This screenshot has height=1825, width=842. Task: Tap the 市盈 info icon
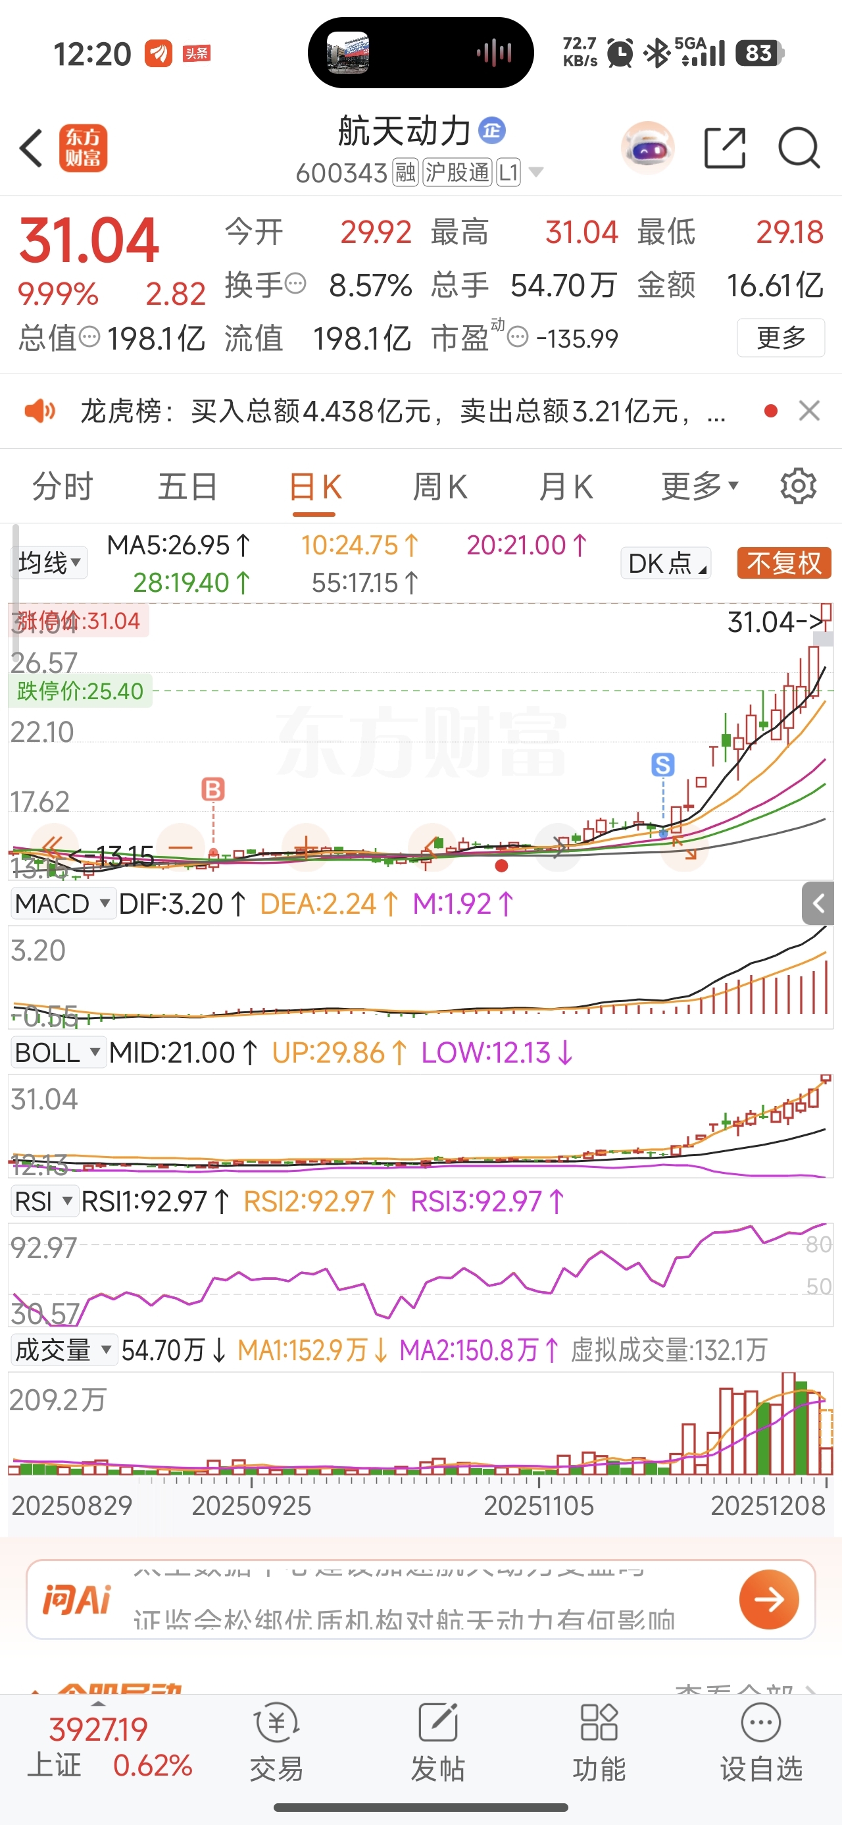pyautogui.click(x=518, y=337)
